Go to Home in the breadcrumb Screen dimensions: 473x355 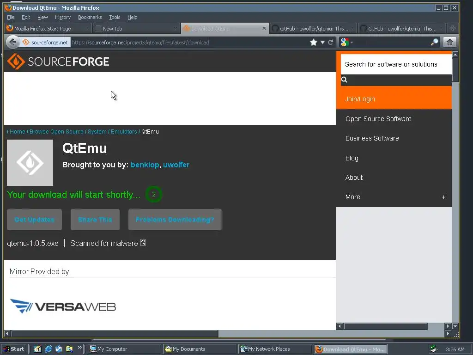(18, 132)
